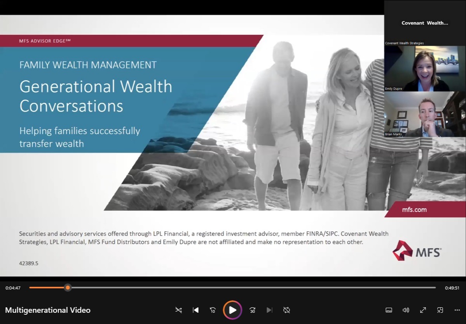Image resolution: width=466 pixels, height=324 pixels.
Task: Open more options ellipsis menu
Action: click(x=457, y=310)
